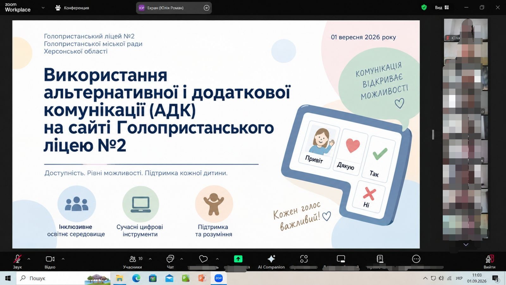Image resolution: width=506 pixels, height=285 pixels.
Task: Unmute the microphone via Звук button
Action: click(17, 262)
